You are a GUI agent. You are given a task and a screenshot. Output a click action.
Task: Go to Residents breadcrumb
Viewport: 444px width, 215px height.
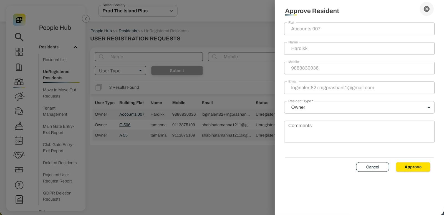coord(128,31)
